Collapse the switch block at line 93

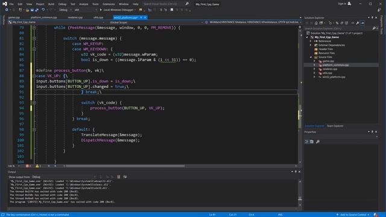34,102
